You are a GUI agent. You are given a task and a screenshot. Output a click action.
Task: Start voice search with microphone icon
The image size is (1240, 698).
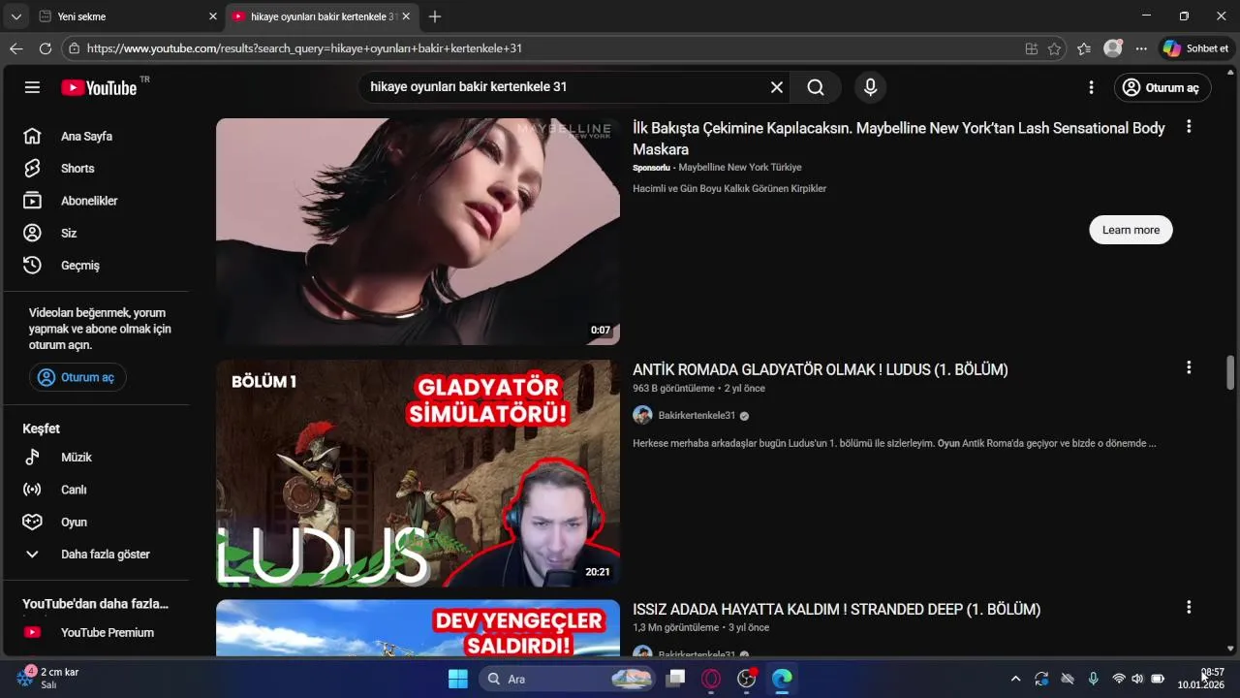(x=870, y=87)
